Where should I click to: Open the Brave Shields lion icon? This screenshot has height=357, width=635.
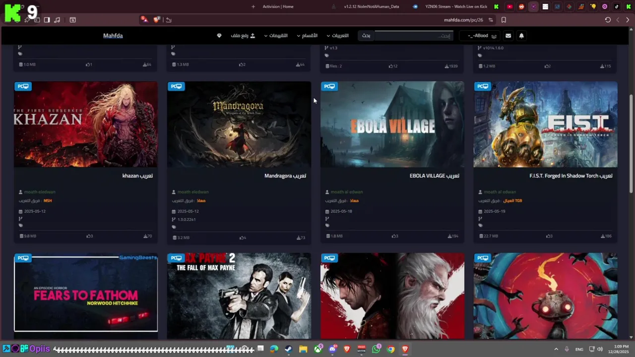pyautogui.click(x=157, y=20)
